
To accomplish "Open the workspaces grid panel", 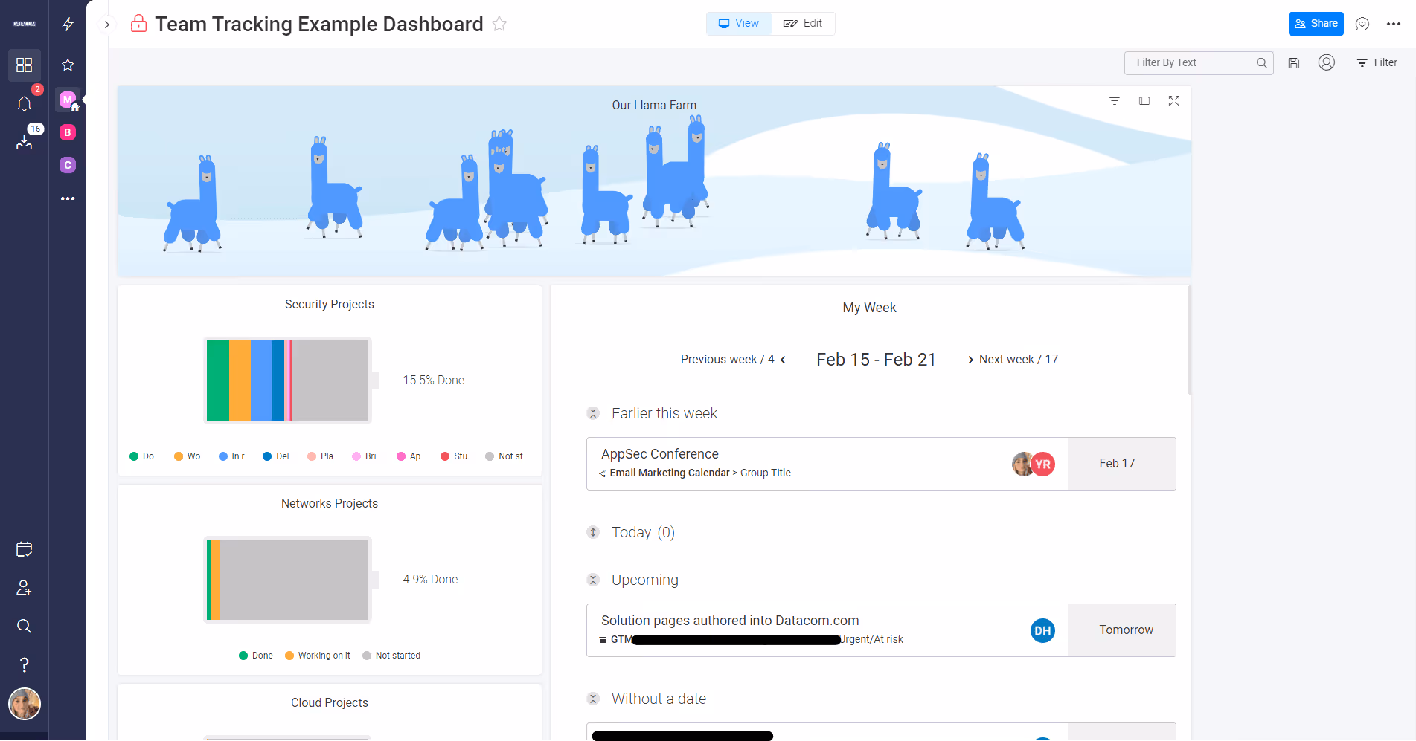I will (24, 65).
